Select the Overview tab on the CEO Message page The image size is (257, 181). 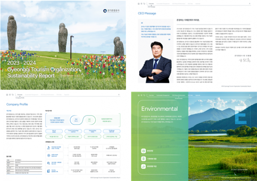(x=151, y=3)
